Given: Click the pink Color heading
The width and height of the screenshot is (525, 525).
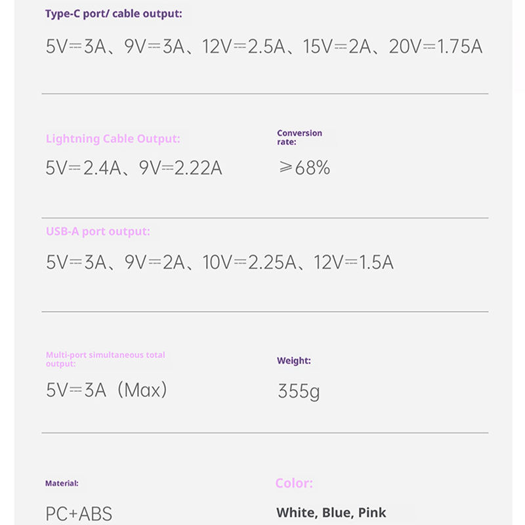Looking at the screenshot, I should coord(294,483).
